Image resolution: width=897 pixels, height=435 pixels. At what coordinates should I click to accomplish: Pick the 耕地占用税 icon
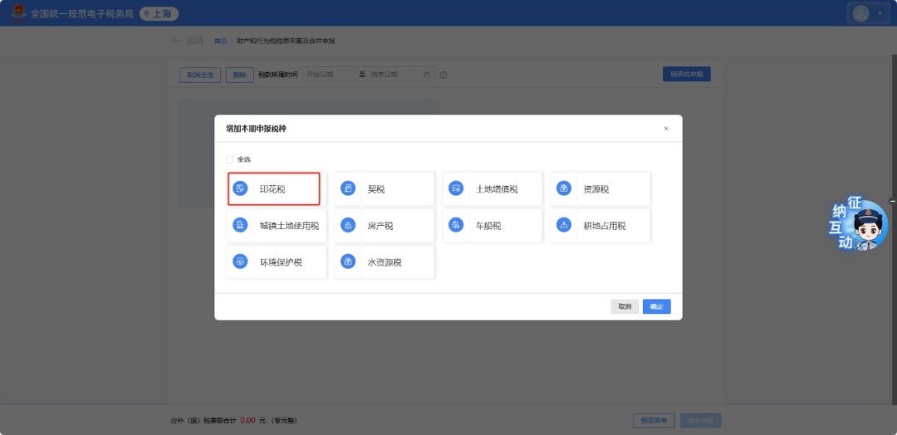[564, 225]
